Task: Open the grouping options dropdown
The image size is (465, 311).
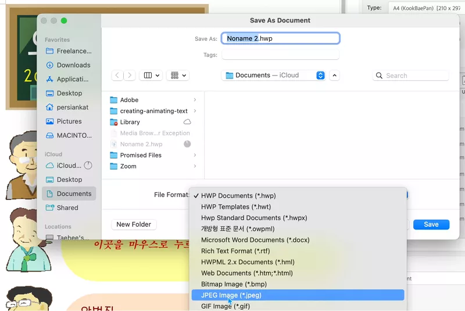Action: pos(178,76)
